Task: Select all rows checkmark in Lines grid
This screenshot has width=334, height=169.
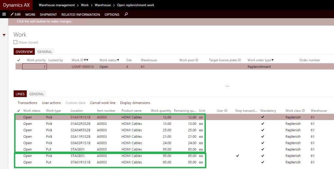Action: click(19, 111)
